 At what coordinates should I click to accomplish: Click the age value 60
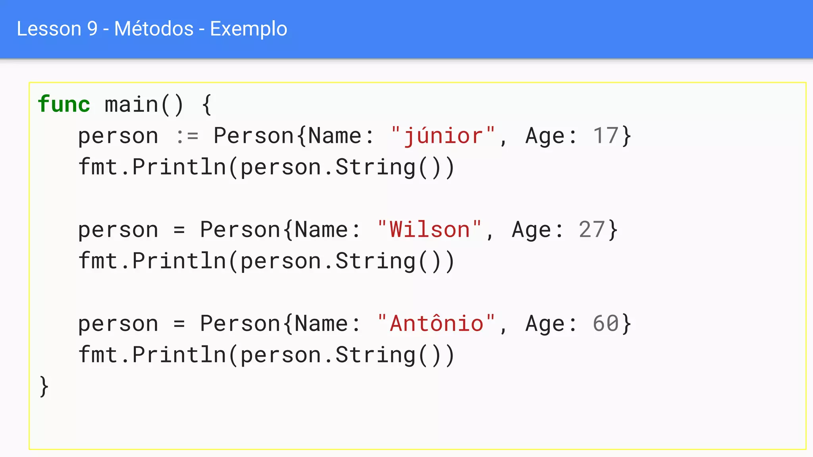(605, 323)
